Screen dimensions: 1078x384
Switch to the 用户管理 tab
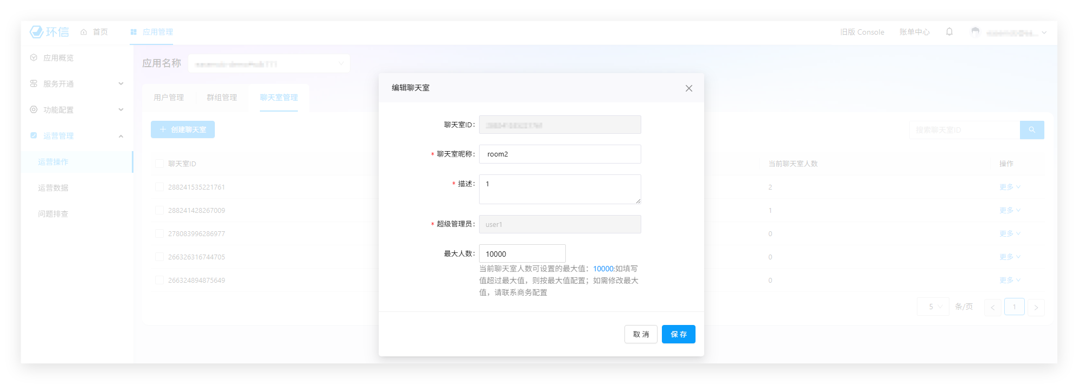pyautogui.click(x=169, y=97)
